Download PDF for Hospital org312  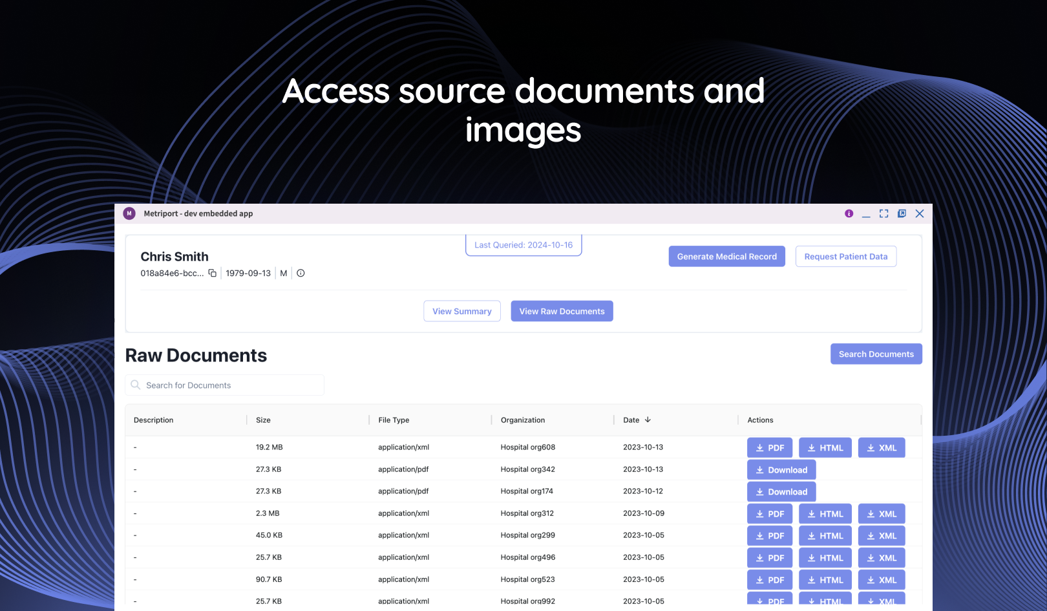point(770,513)
